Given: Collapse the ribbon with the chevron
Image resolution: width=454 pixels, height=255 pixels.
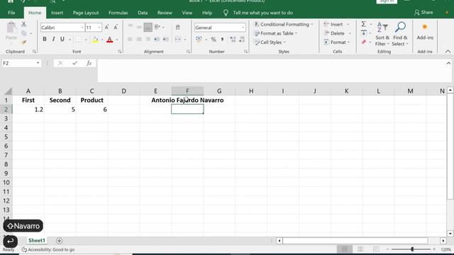Looking at the screenshot, I should tap(448, 52).
